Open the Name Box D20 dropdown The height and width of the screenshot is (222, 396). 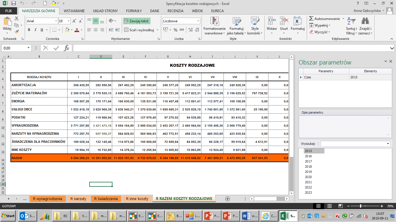[29, 48]
